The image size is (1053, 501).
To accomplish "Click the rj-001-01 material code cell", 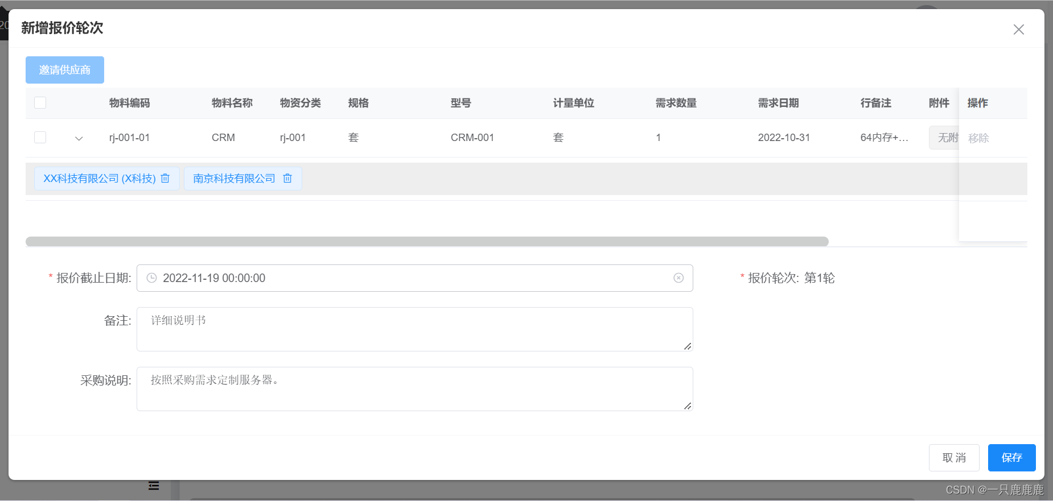I will pyautogui.click(x=130, y=138).
